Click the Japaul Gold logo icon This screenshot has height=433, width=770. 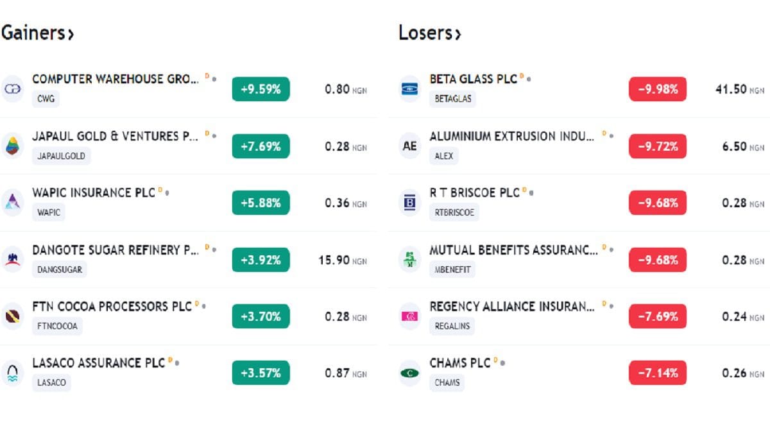(12, 146)
